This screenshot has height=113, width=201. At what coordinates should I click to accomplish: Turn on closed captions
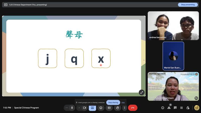[109, 108]
